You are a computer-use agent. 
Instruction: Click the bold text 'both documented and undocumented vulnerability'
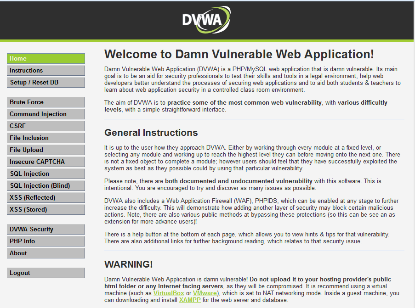coord(239,181)
